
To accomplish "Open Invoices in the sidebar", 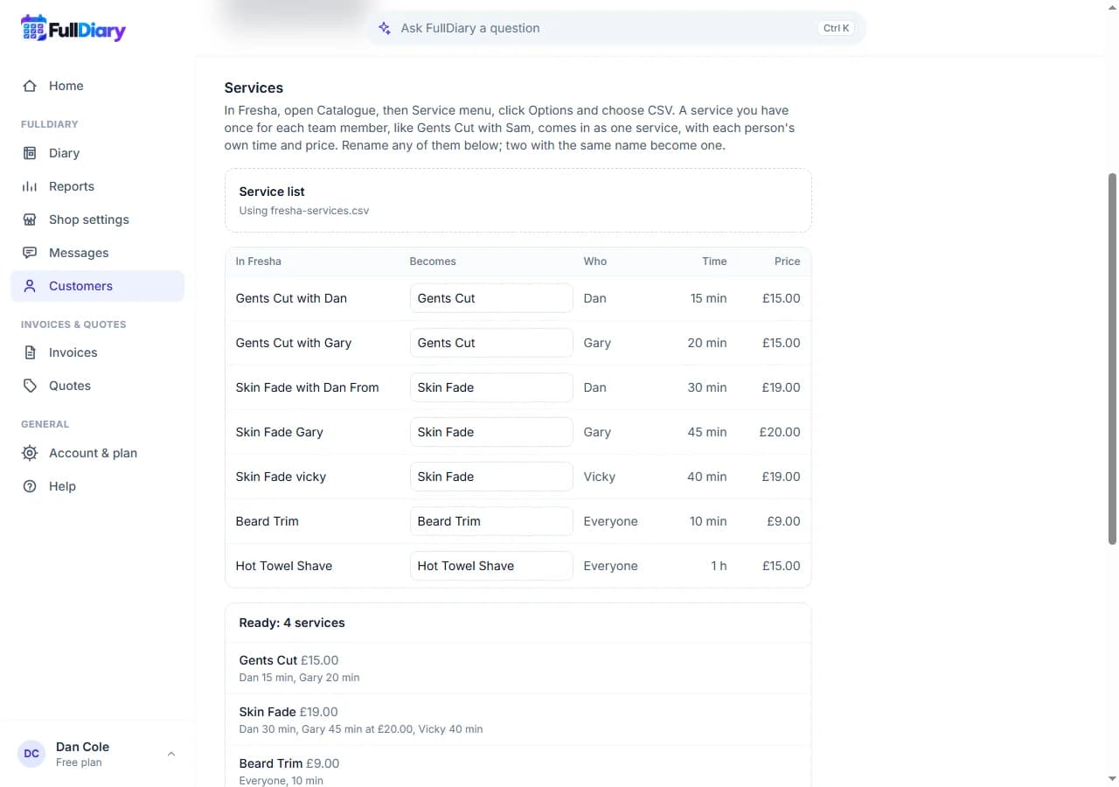I will [x=97, y=352].
